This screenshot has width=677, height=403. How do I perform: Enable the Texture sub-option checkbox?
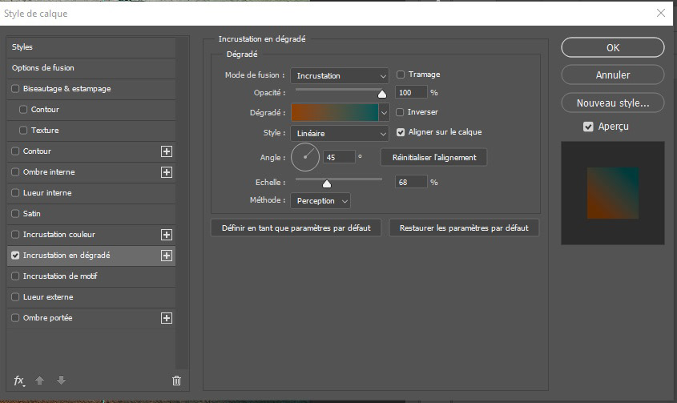coord(23,130)
